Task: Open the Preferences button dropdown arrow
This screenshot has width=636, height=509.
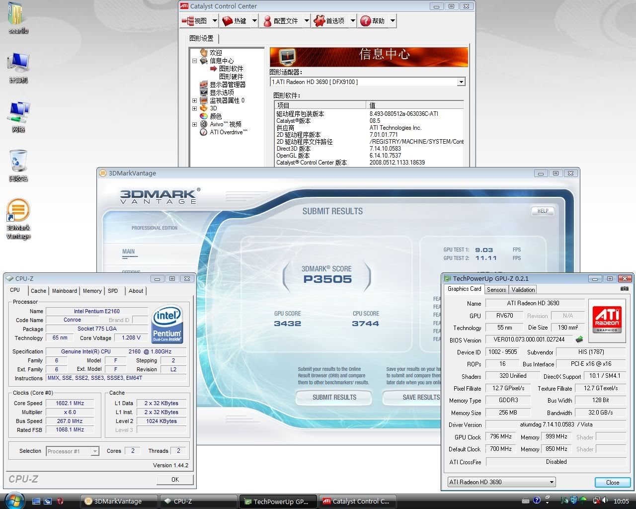Action: pos(353,21)
